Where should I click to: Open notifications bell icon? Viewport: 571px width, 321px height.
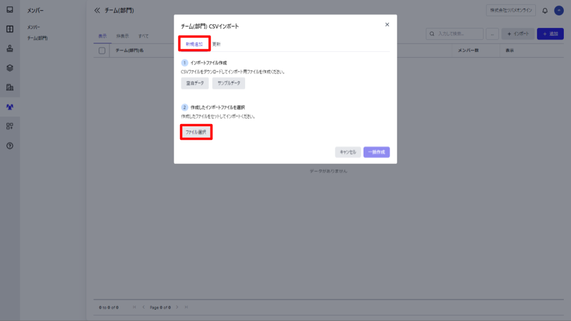545,11
